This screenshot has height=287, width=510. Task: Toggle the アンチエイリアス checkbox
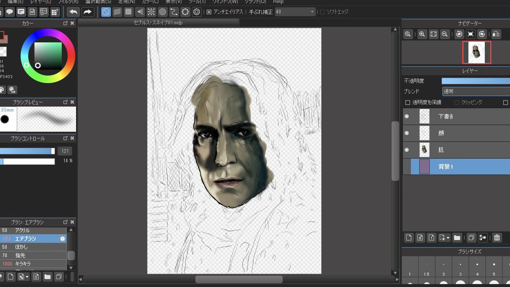pyautogui.click(x=209, y=12)
